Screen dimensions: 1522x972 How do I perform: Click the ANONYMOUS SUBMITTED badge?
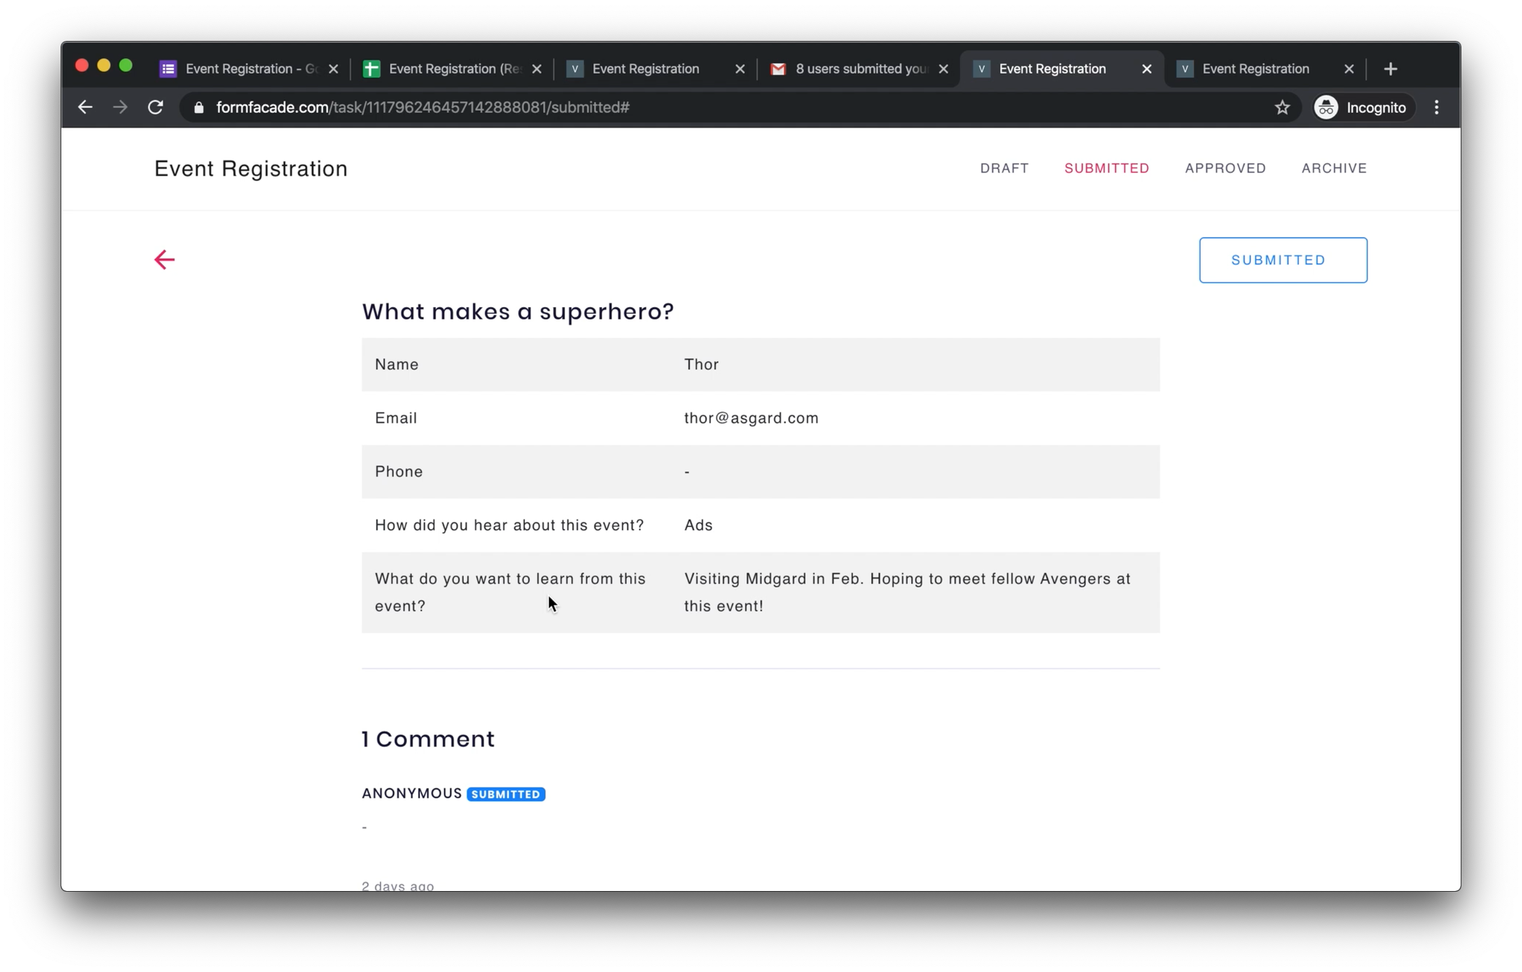point(505,794)
